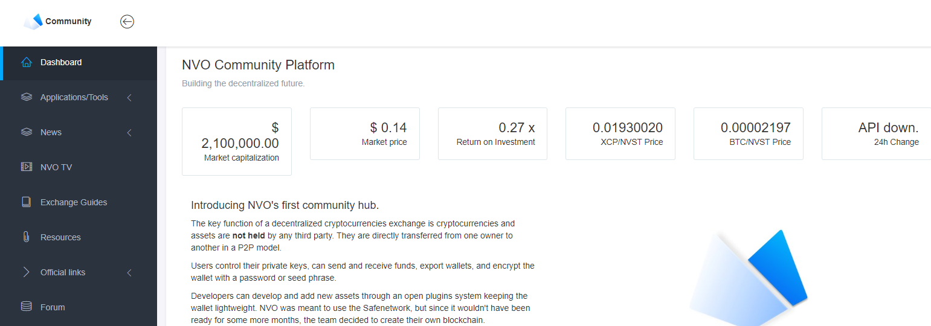Click the Resources paperclip icon
This screenshot has width=931, height=326.
(26, 237)
